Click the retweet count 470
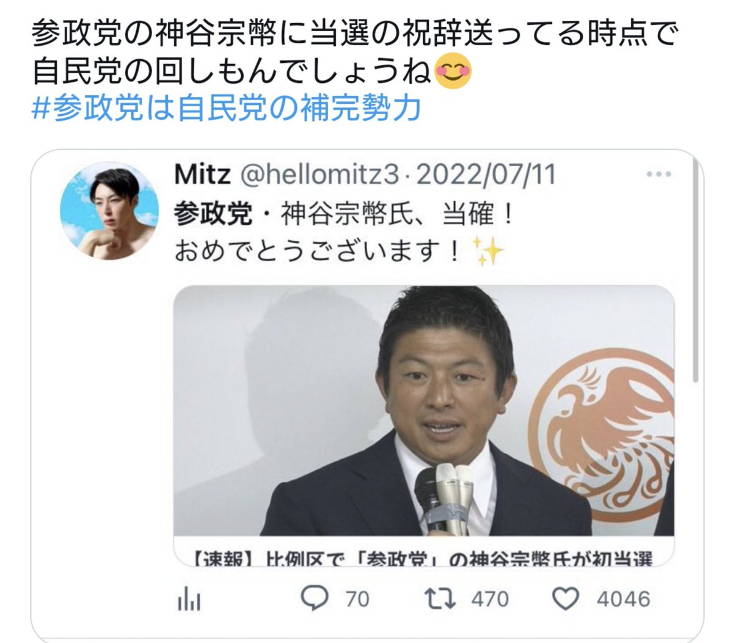Viewport: 733px width, 643px height. point(490,600)
